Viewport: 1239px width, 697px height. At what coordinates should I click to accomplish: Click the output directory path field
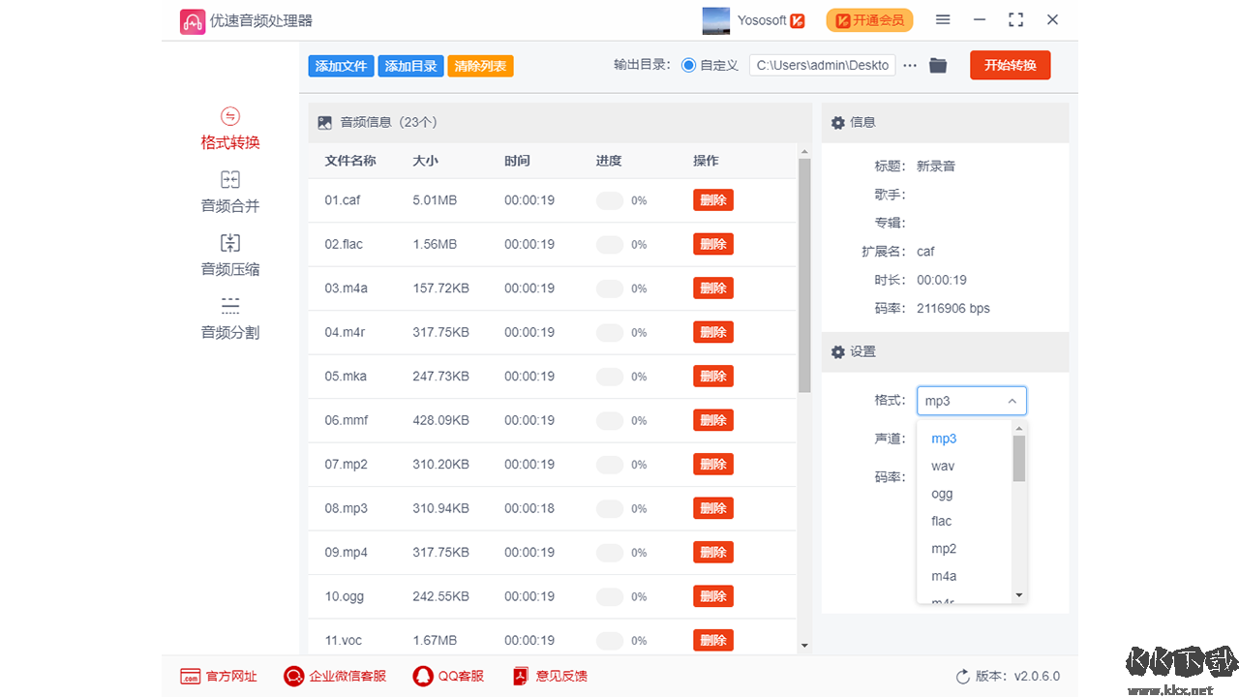tap(822, 65)
